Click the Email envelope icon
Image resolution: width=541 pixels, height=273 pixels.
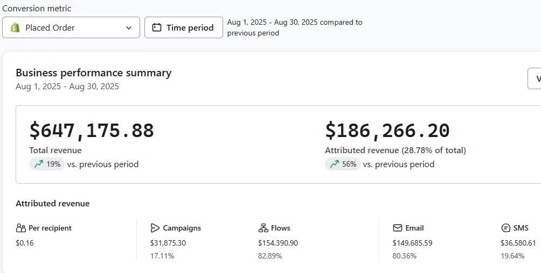coord(398,228)
